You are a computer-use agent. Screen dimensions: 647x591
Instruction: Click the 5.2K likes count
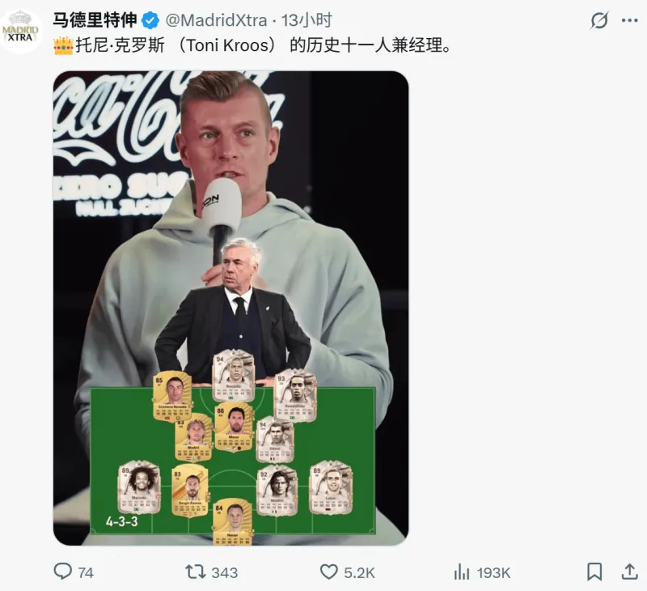click(359, 573)
